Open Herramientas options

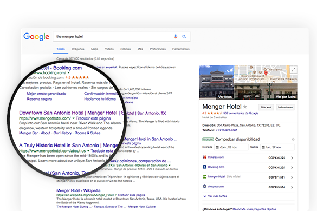point(181,49)
